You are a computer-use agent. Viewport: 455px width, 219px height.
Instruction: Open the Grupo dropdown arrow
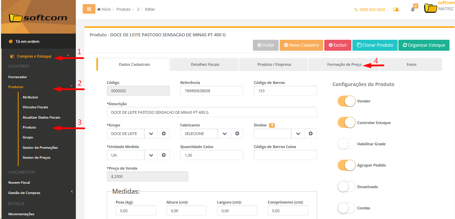[x=151, y=134]
